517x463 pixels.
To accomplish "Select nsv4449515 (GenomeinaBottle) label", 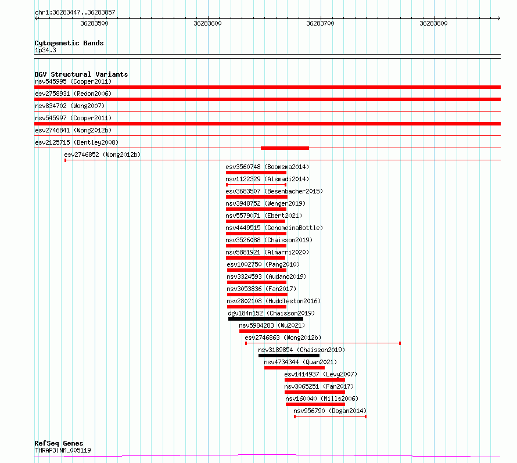I will click(274, 228).
